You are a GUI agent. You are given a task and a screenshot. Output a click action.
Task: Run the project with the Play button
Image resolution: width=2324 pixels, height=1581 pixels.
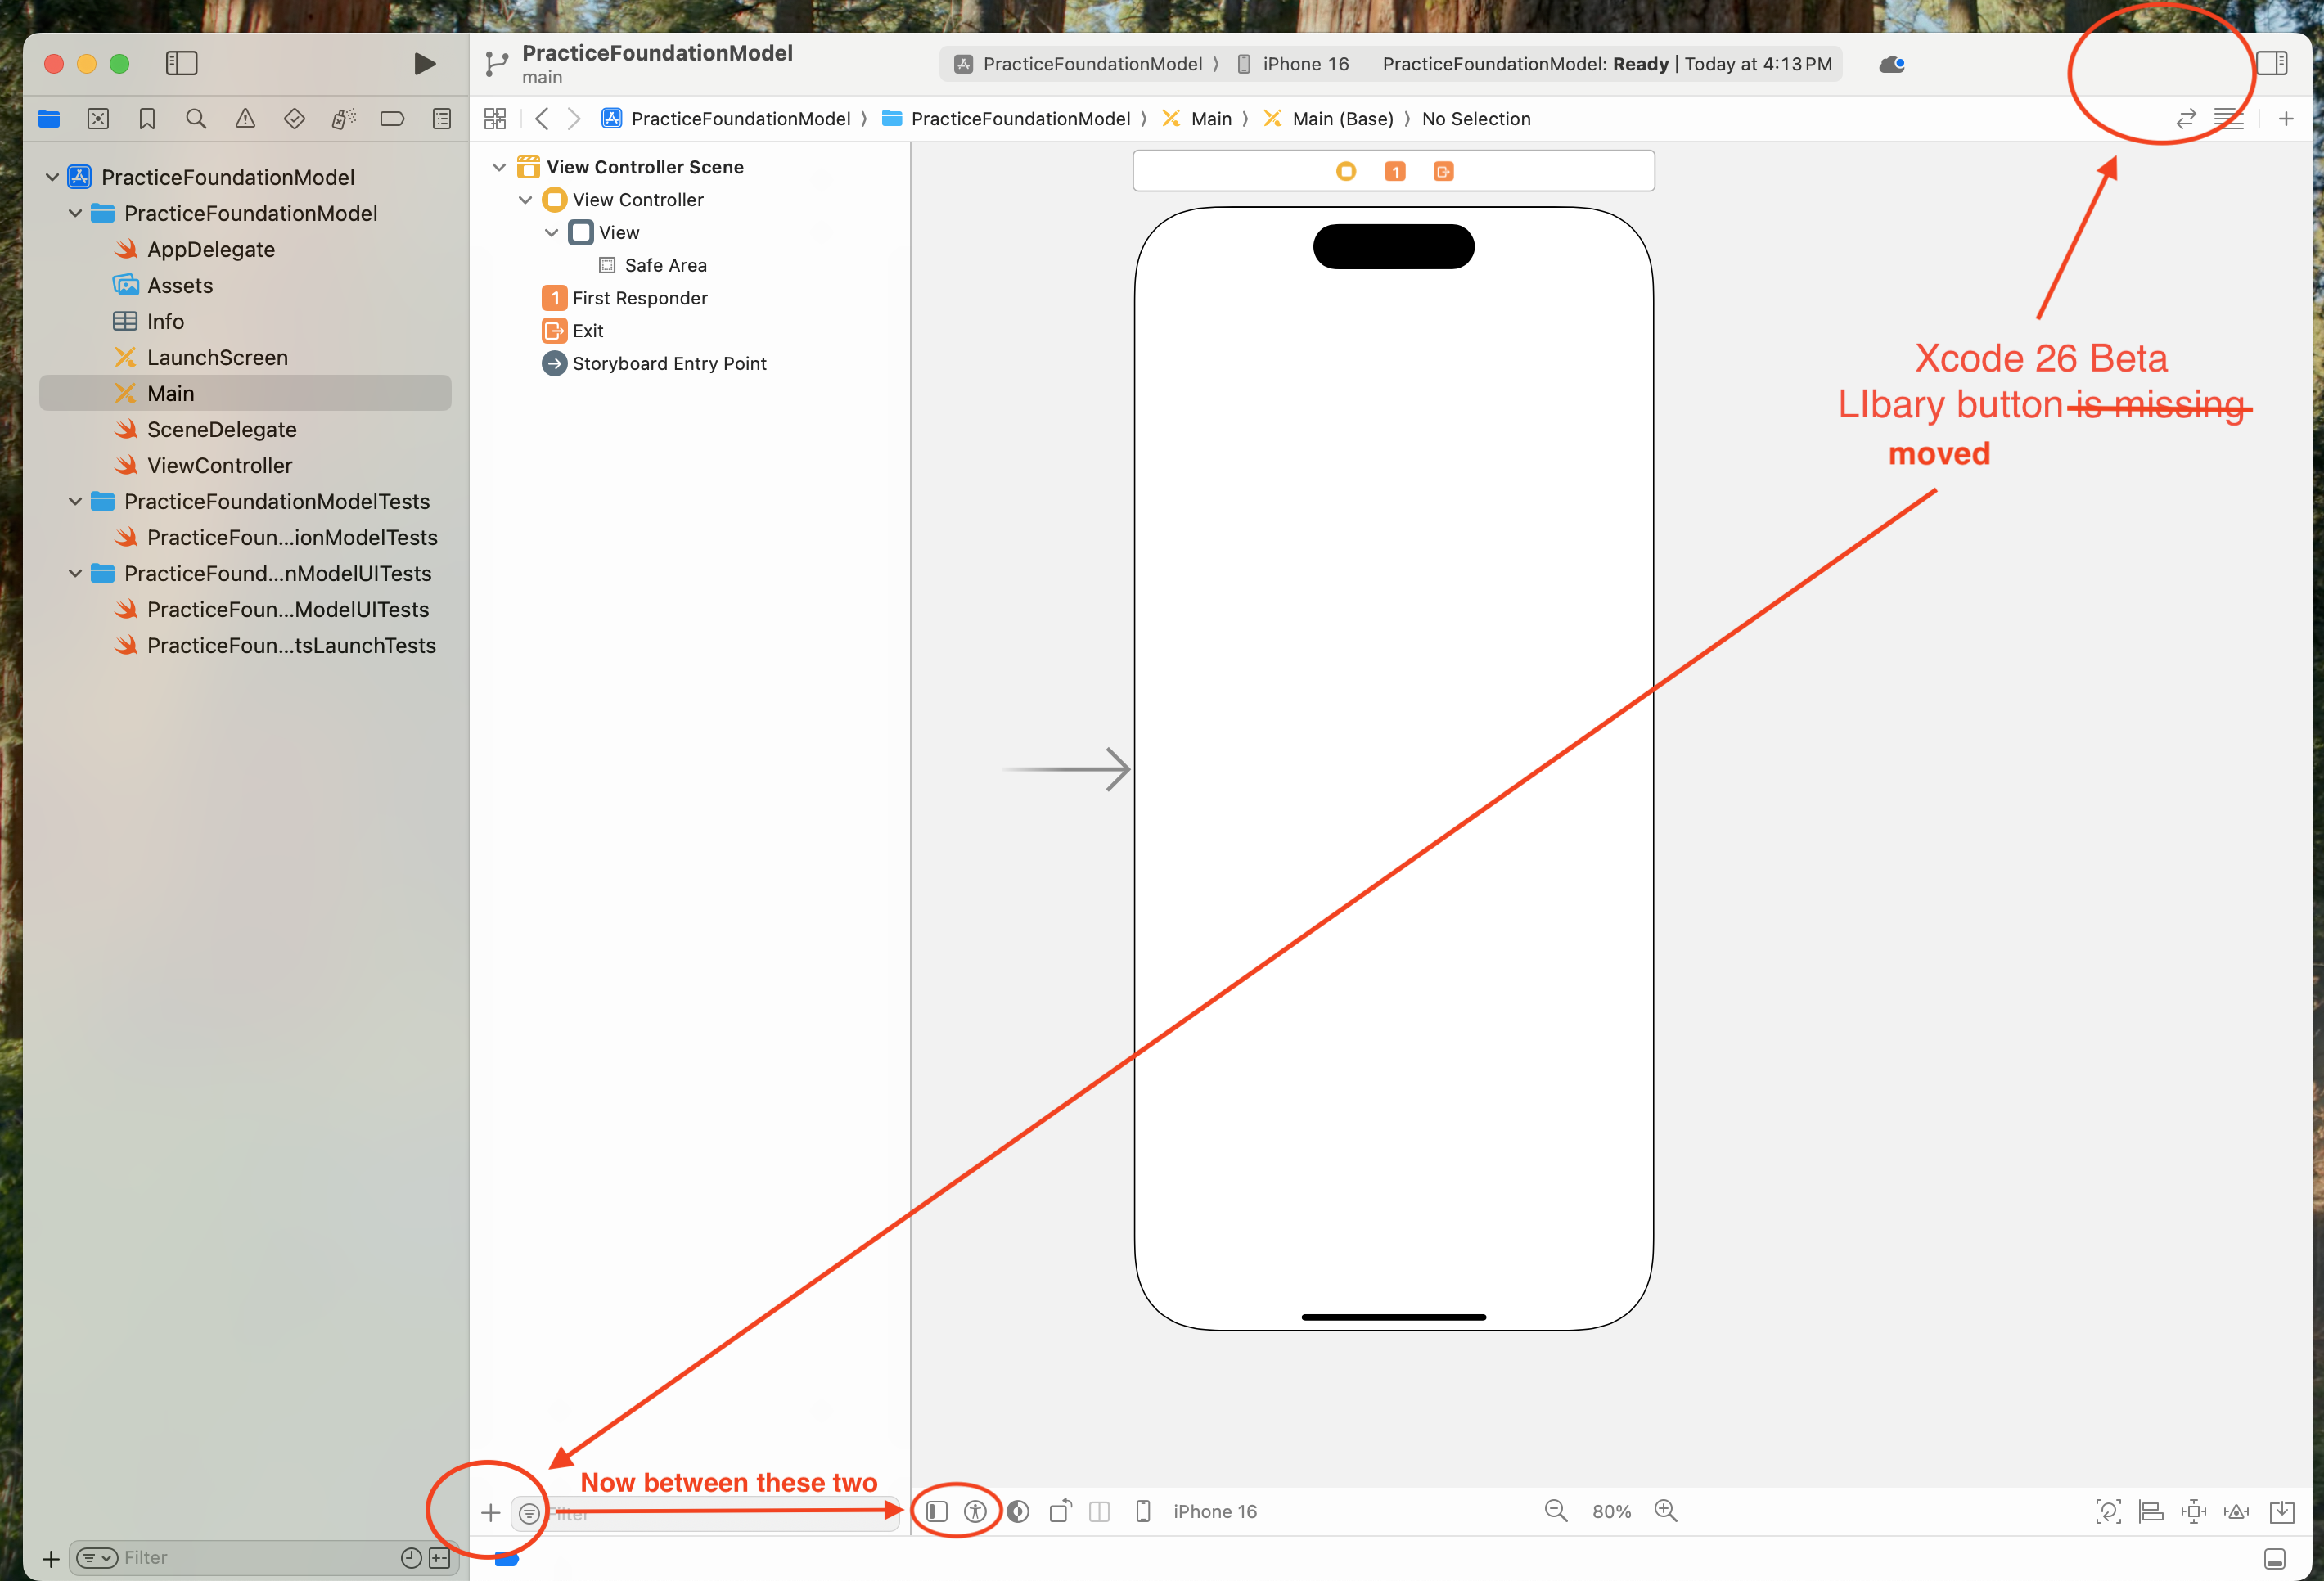tap(424, 64)
